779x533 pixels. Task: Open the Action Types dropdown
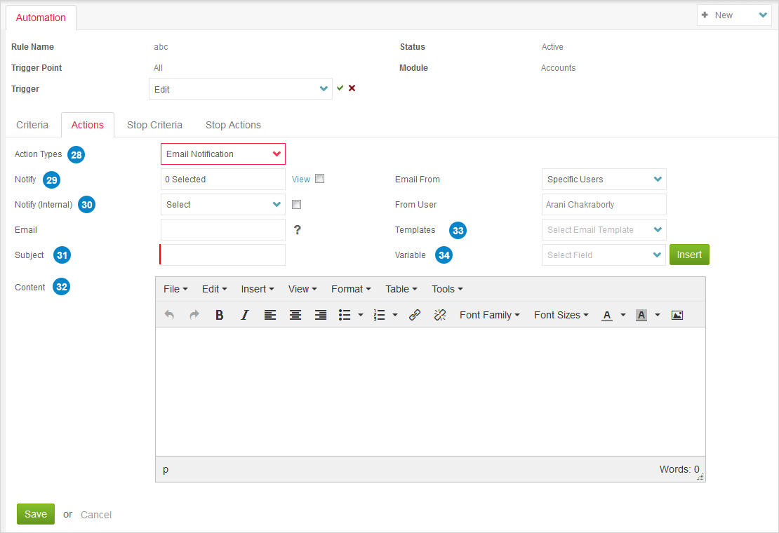pyautogui.click(x=223, y=154)
